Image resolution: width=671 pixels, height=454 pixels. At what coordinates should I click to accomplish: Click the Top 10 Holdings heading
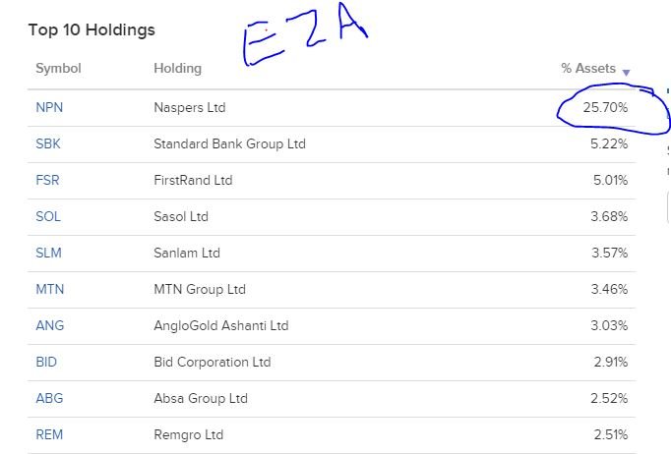pos(91,29)
